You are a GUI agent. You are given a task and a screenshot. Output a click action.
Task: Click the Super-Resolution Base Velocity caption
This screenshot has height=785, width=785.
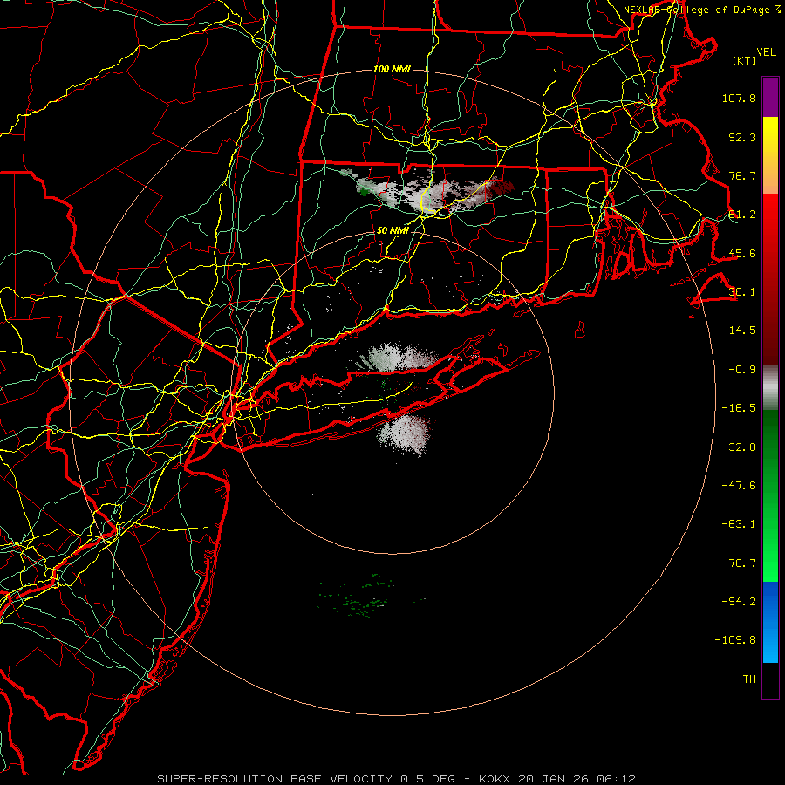(397, 779)
